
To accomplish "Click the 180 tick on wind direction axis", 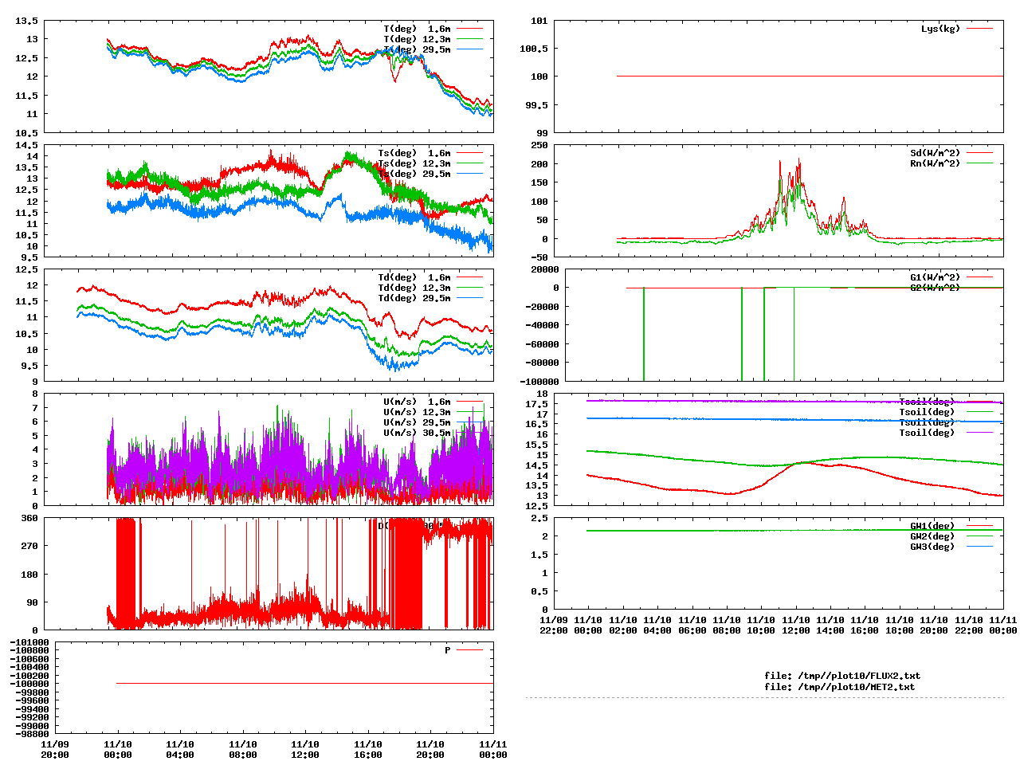I will [x=29, y=574].
